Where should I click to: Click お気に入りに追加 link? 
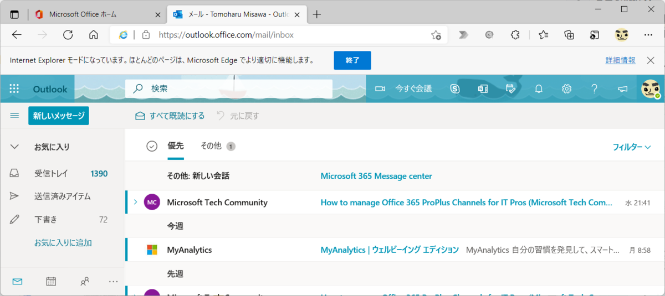pos(63,243)
